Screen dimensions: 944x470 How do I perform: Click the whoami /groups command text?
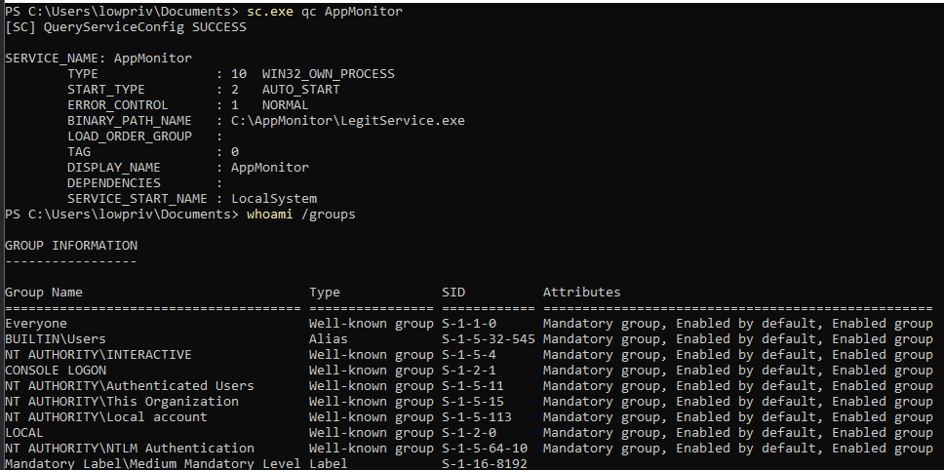click(x=301, y=215)
